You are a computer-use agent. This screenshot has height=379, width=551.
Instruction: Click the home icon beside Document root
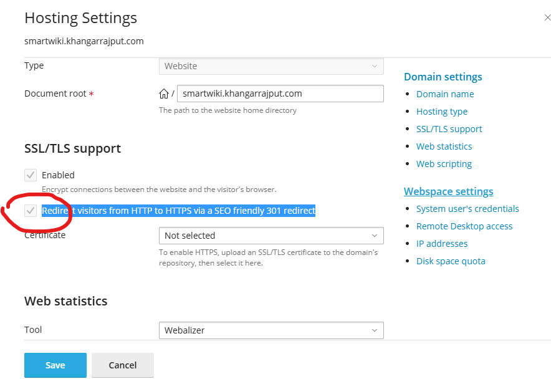[164, 94]
